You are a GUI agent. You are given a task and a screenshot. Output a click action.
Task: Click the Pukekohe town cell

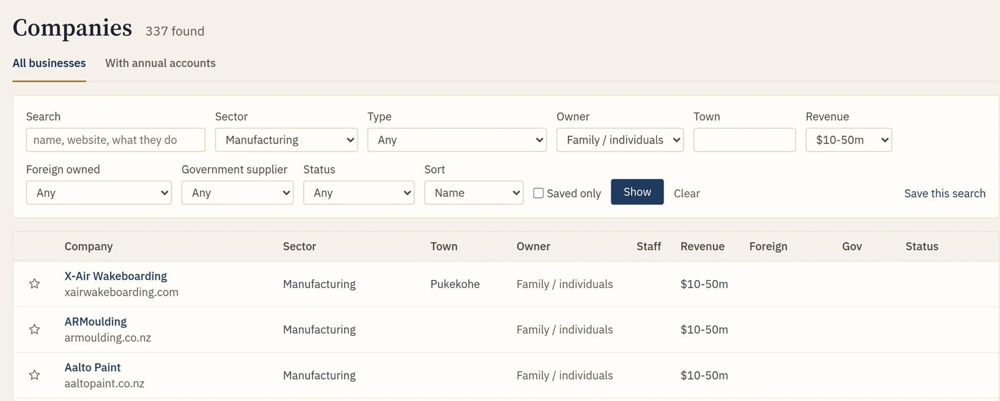(455, 284)
